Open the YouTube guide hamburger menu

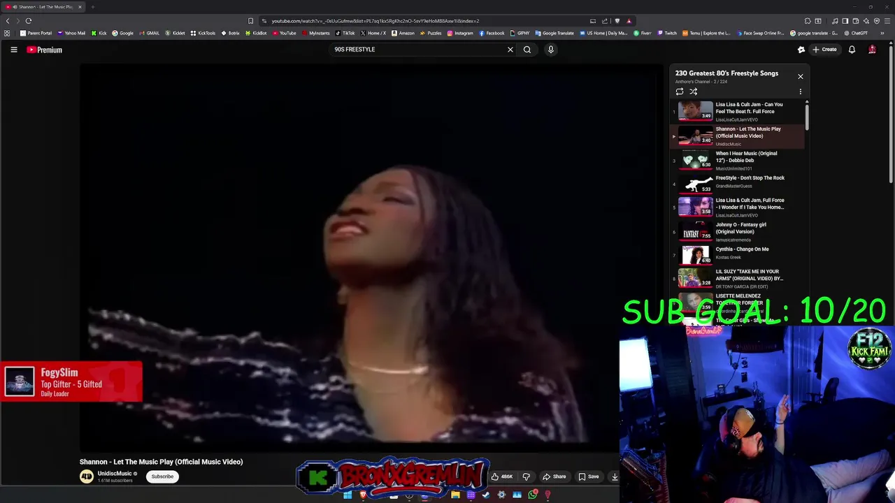coord(13,50)
